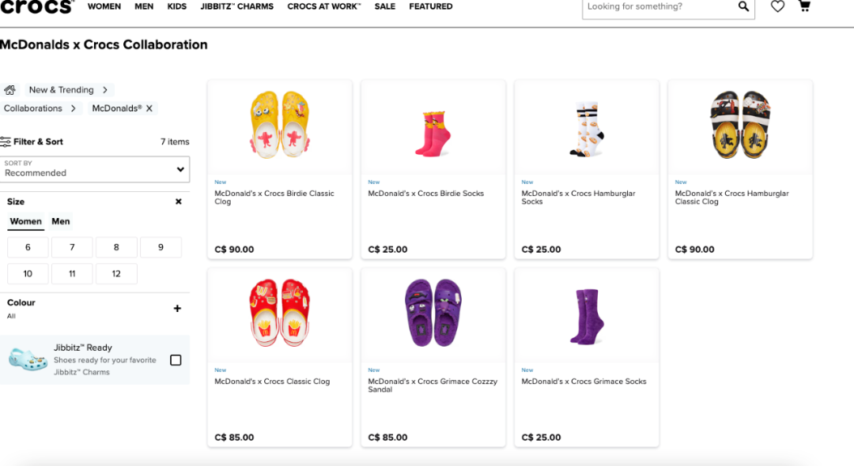Tick the Jibbitz Ready checkbox
This screenshot has height=466, width=854.
coord(176,360)
